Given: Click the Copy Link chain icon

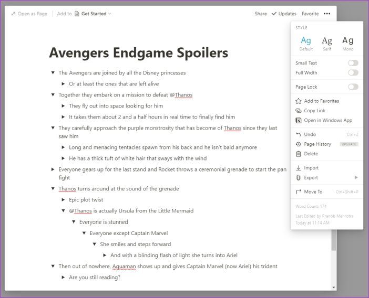Looking at the screenshot, I should pos(299,111).
